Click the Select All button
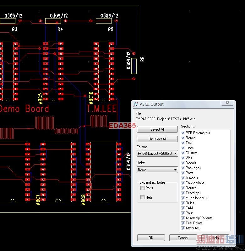Image resolution: width=245 pixels, height=251 pixels. (x=157, y=129)
